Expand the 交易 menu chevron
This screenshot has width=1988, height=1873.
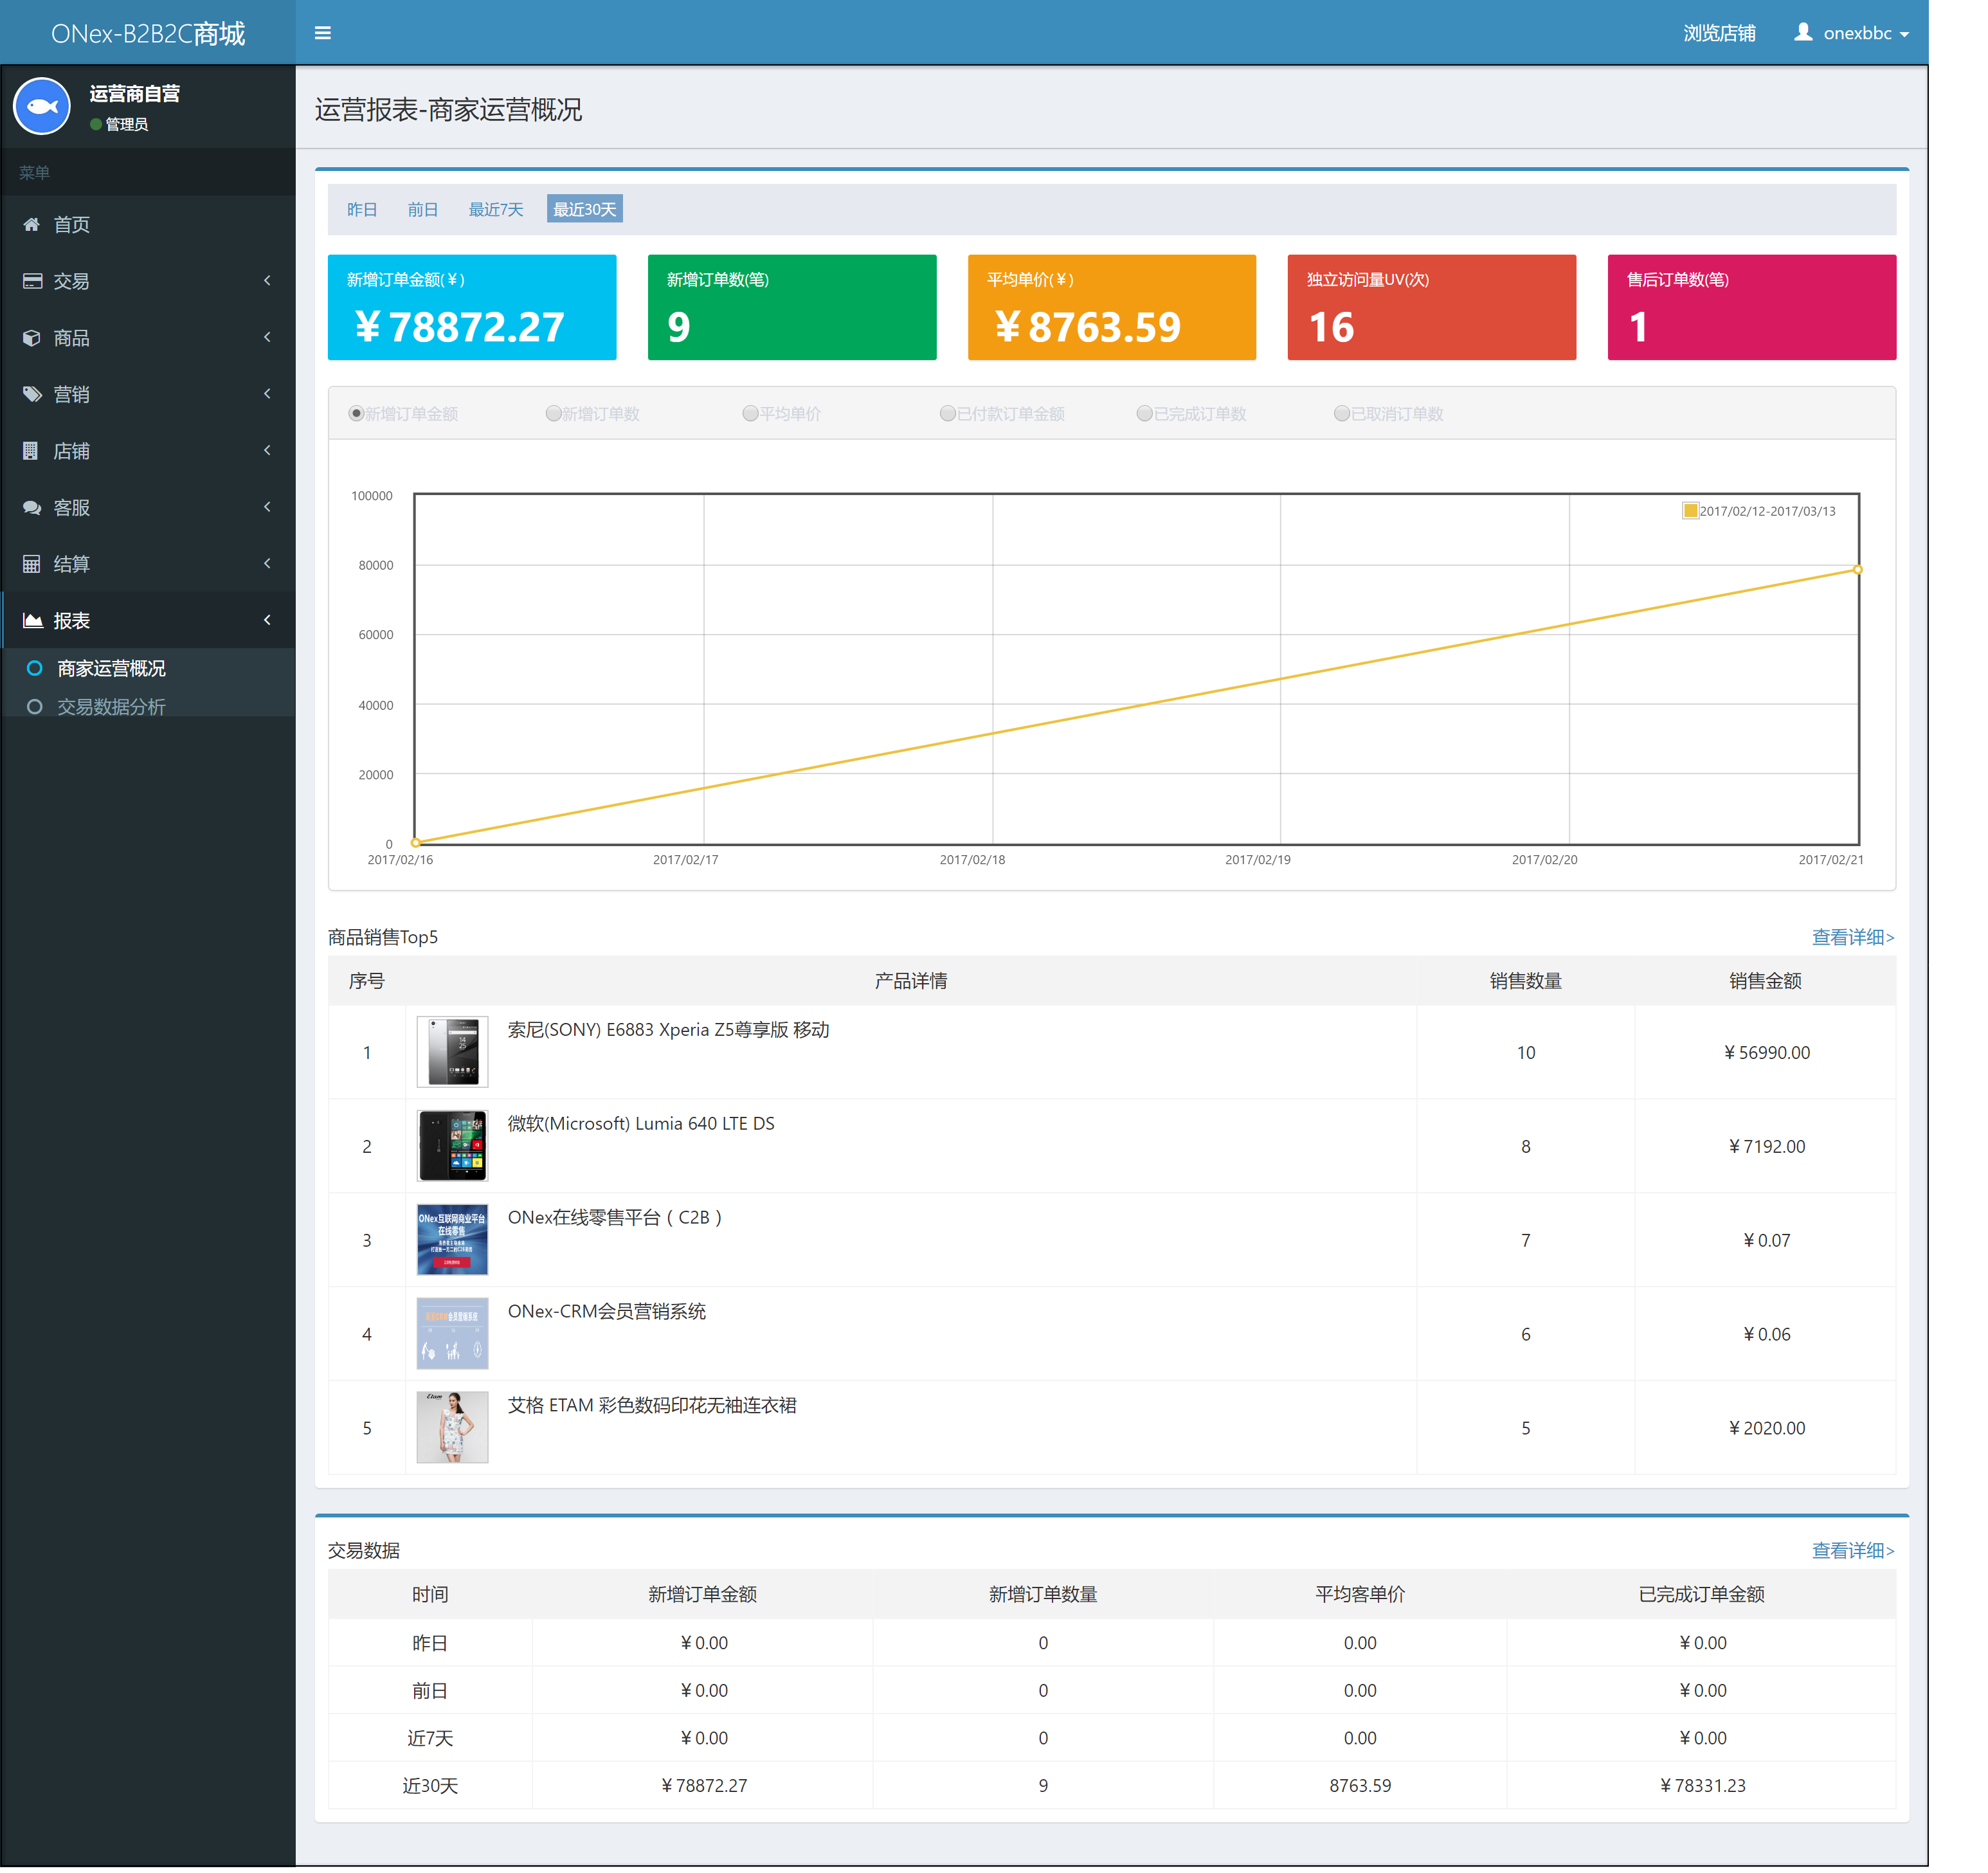pos(267,281)
